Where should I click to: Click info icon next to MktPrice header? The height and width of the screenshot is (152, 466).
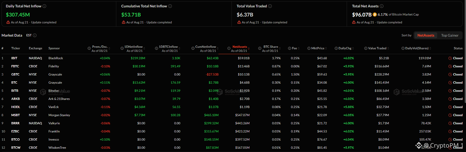[x=309, y=48]
